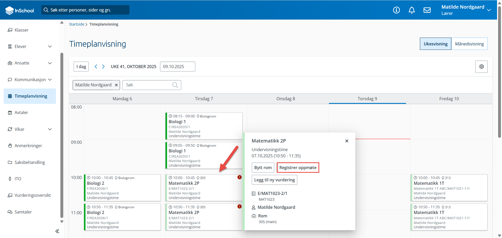The width and height of the screenshot is (502, 238).
Task: Click the Anmerkninger hand icon
Action: tap(10, 146)
